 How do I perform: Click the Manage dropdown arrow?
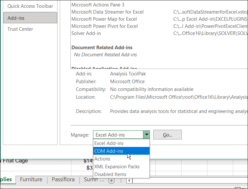pyautogui.click(x=147, y=135)
